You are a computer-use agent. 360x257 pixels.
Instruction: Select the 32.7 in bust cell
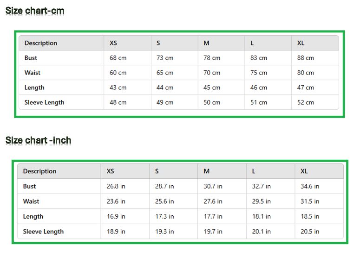[262, 186]
